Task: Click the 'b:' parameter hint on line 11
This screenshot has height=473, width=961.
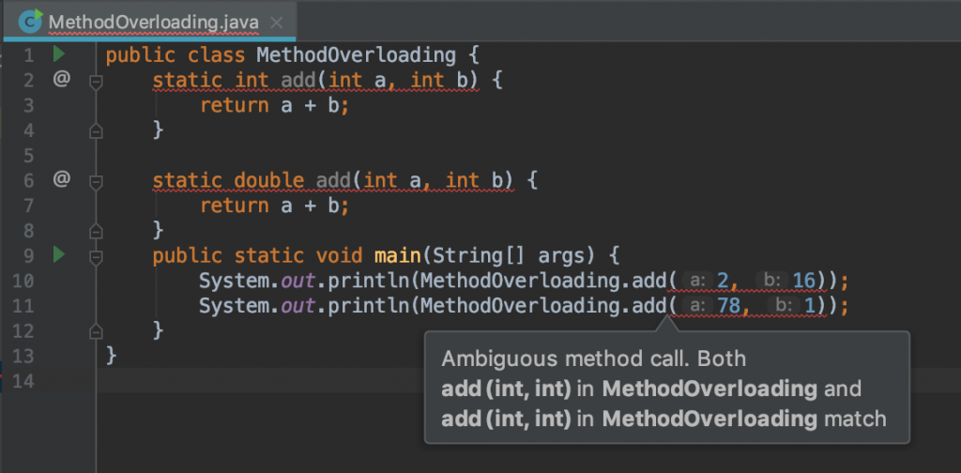Action: [x=786, y=306]
